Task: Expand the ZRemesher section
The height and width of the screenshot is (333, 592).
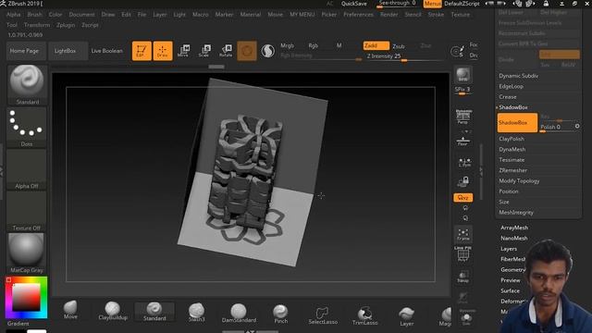Action: pyautogui.click(x=513, y=170)
